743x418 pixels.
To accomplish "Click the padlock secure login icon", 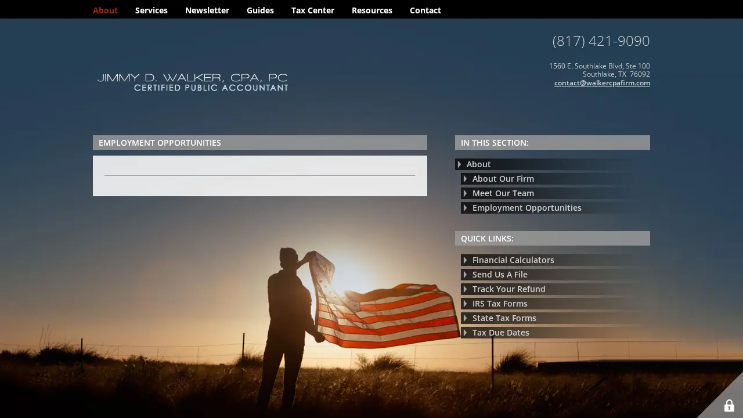I will pyautogui.click(x=729, y=405).
